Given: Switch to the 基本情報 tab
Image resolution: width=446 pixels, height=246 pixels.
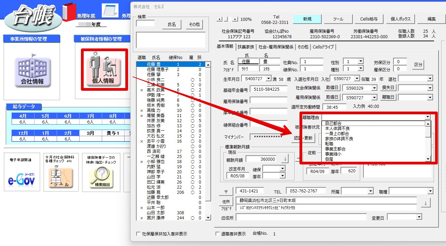Looking at the screenshot, I should click(225, 47).
